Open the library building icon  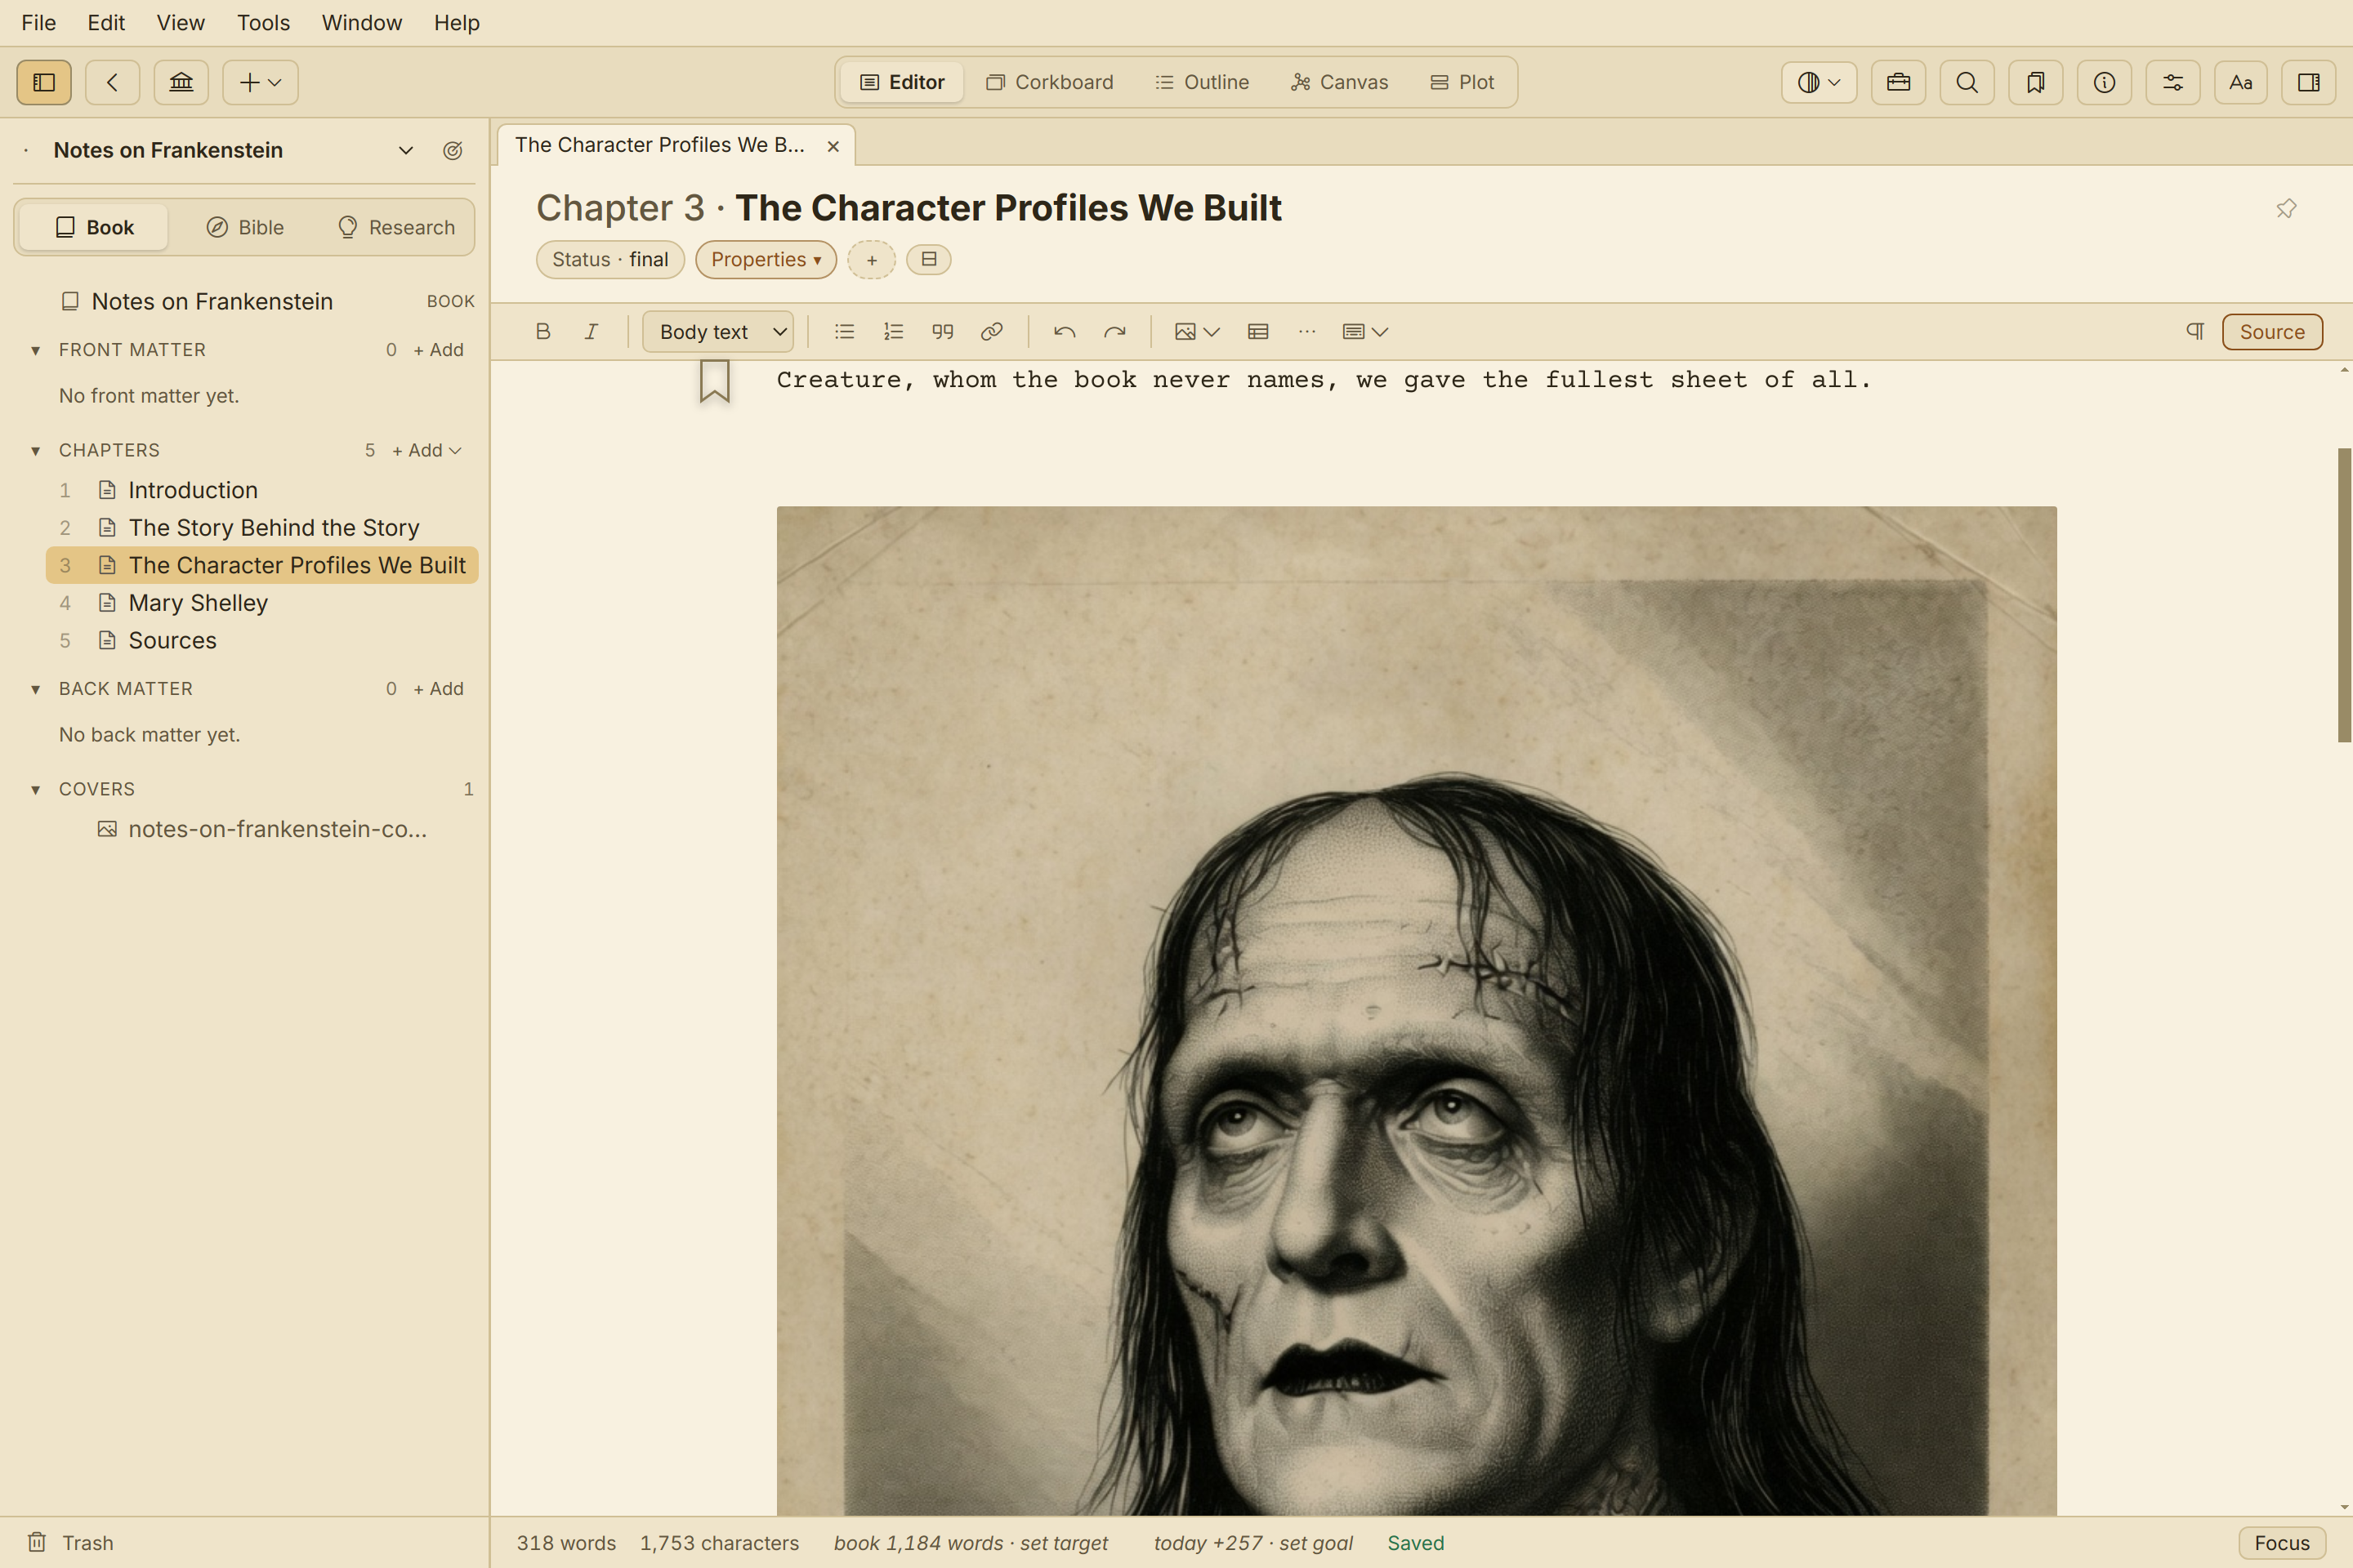click(x=181, y=82)
